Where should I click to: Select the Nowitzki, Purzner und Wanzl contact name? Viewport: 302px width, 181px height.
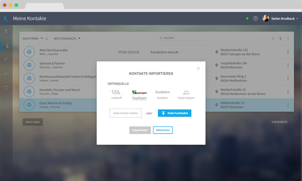[60, 90]
